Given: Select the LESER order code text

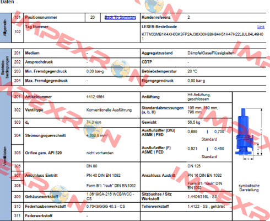Looking at the screenshot, I should click(202, 36).
